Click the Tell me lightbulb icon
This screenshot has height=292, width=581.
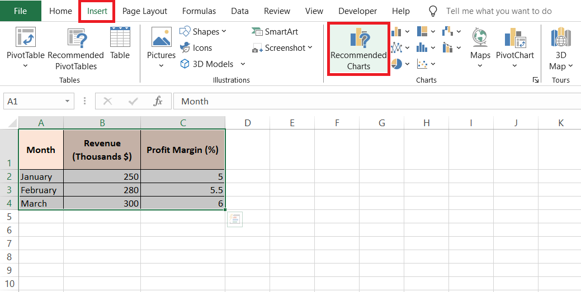(x=433, y=11)
